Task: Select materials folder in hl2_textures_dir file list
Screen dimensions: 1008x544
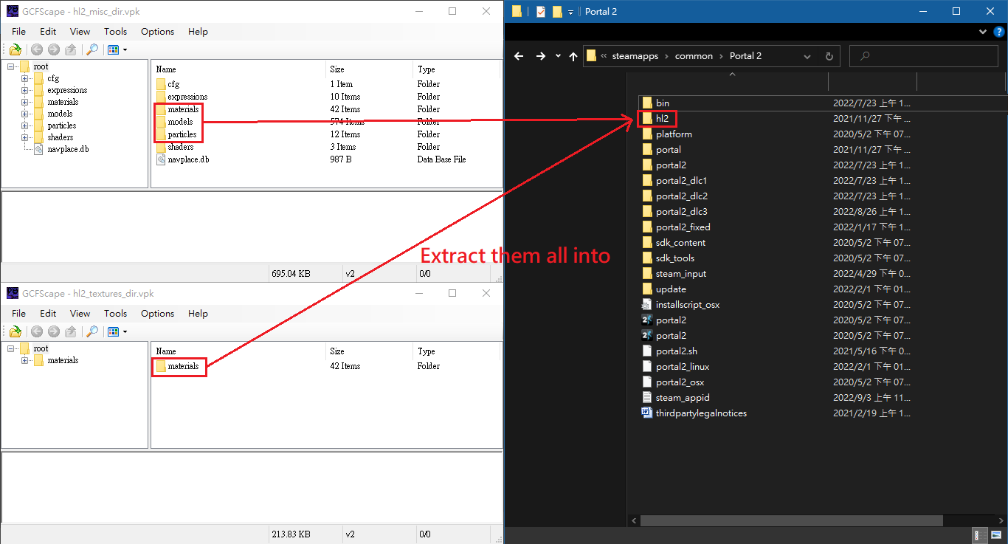Action: pos(183,366)
